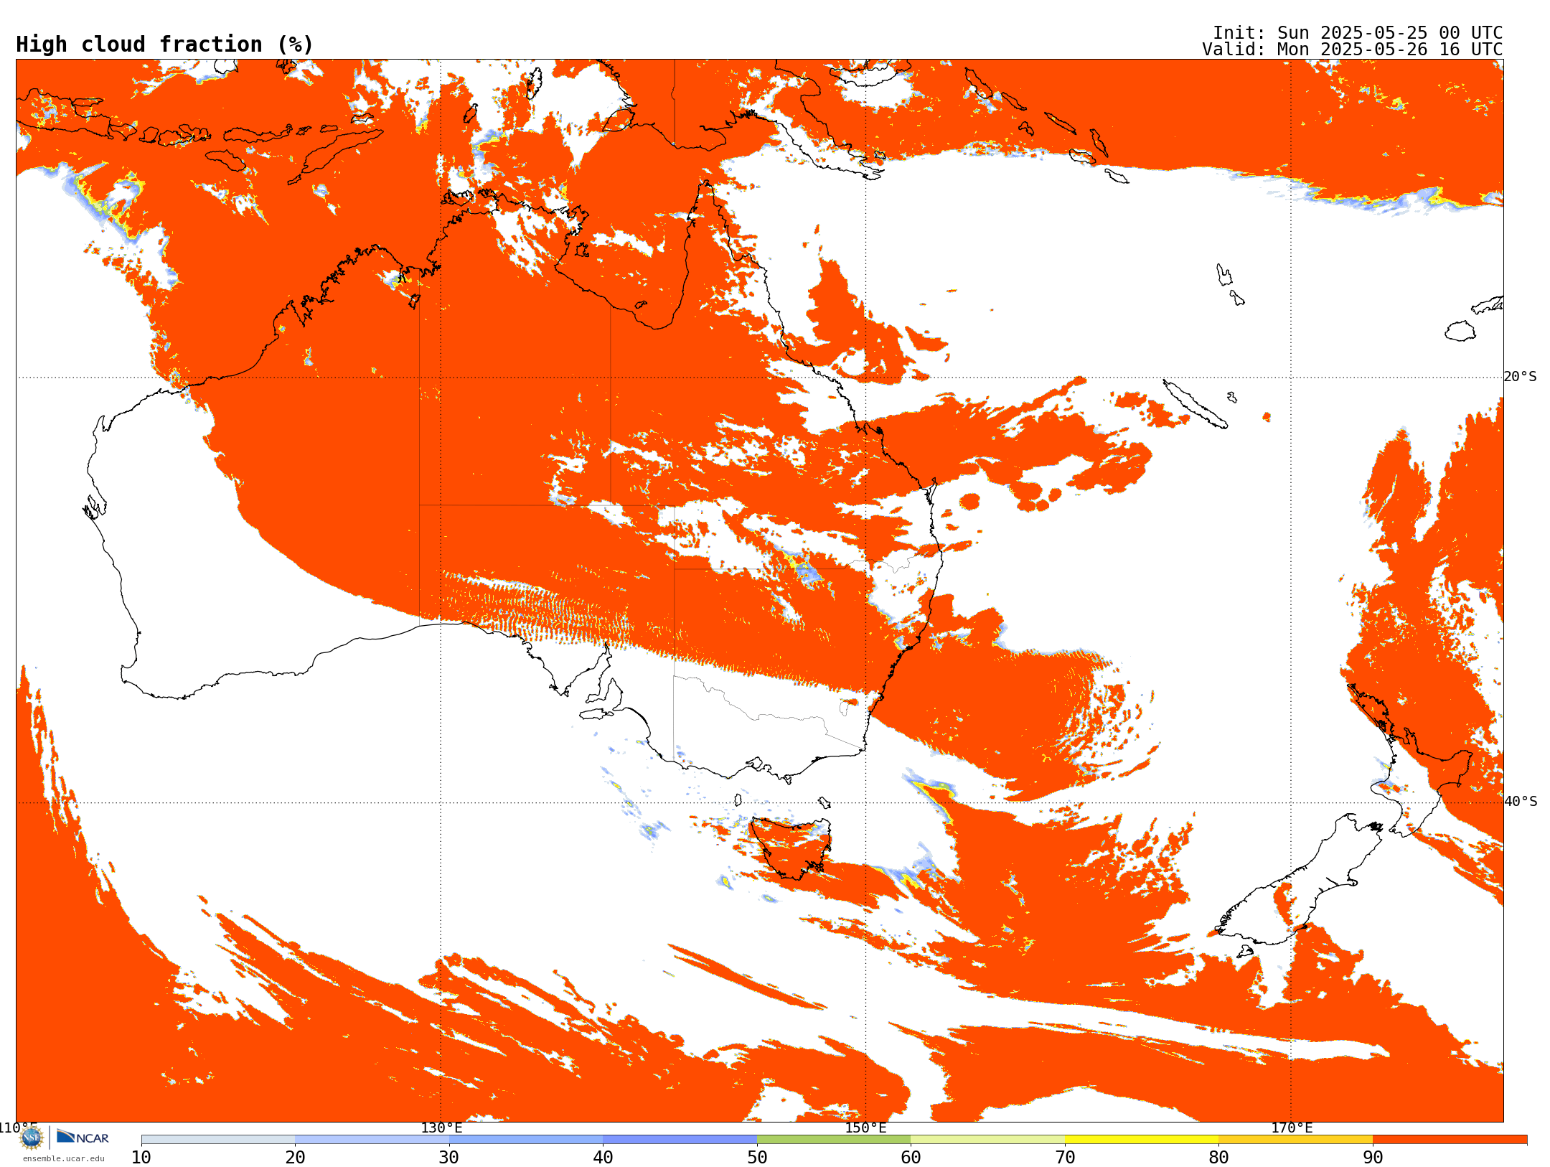Click the NCAR logo
This screenshot has width=1550, height=1167.
tap(83, 1138)
